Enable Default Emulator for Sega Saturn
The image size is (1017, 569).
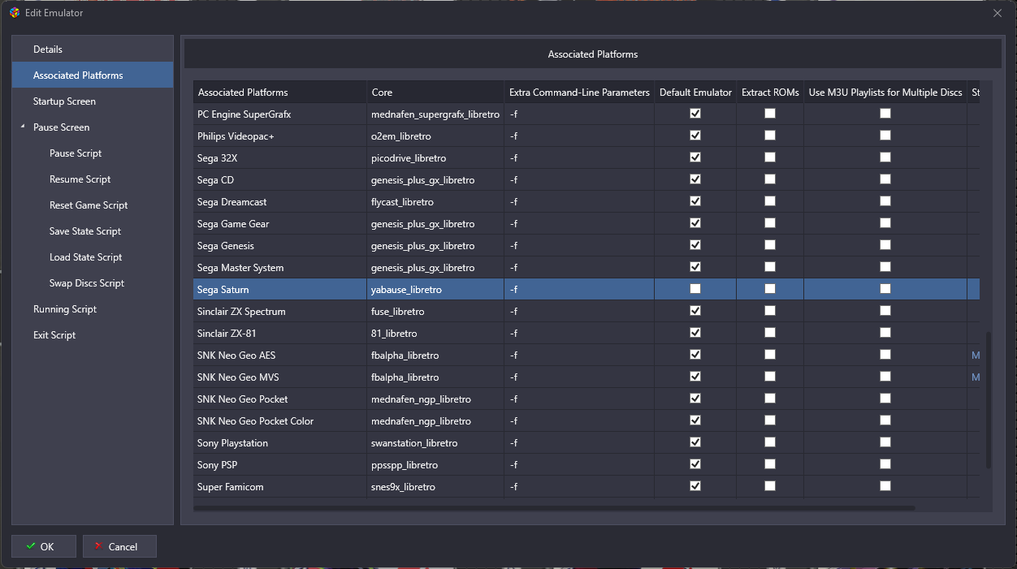695,289
